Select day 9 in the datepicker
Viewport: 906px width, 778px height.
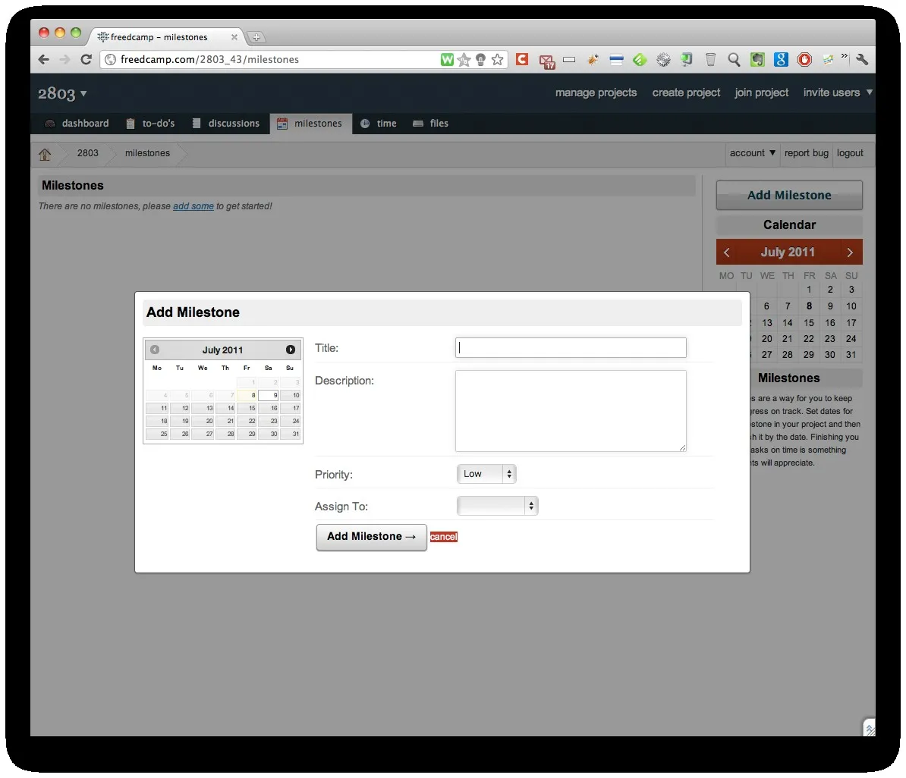268,395
